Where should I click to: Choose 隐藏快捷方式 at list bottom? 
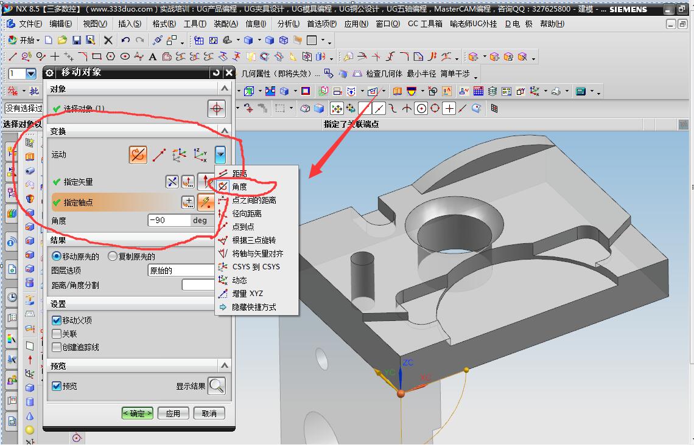coord(254,307)
